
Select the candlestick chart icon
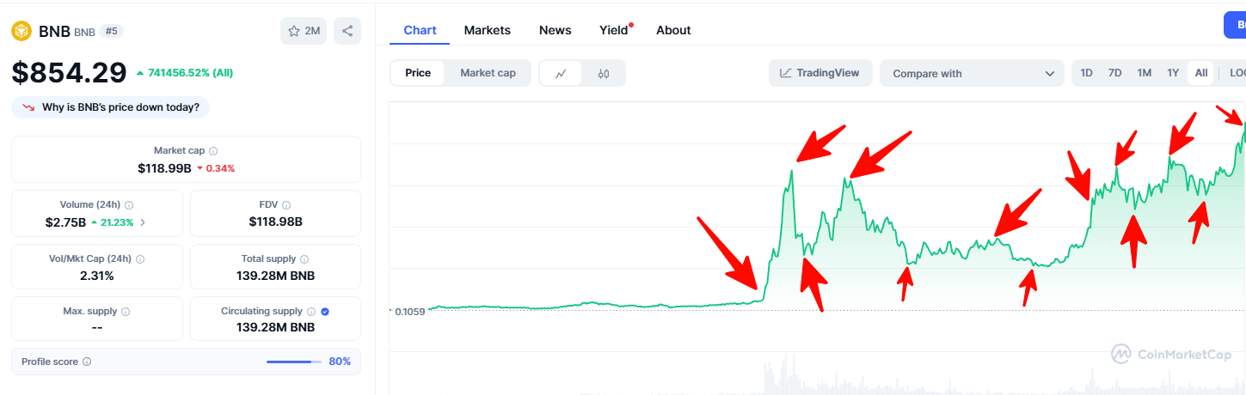pyautogui.click(x=604, y=74)
